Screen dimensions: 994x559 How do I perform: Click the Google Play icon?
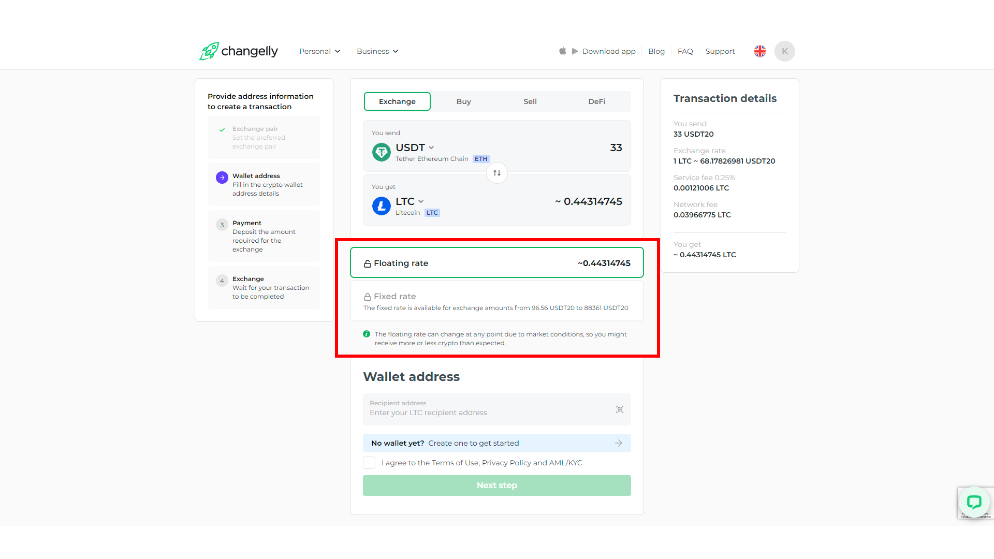pyautogui.click(x=575, y=51)
